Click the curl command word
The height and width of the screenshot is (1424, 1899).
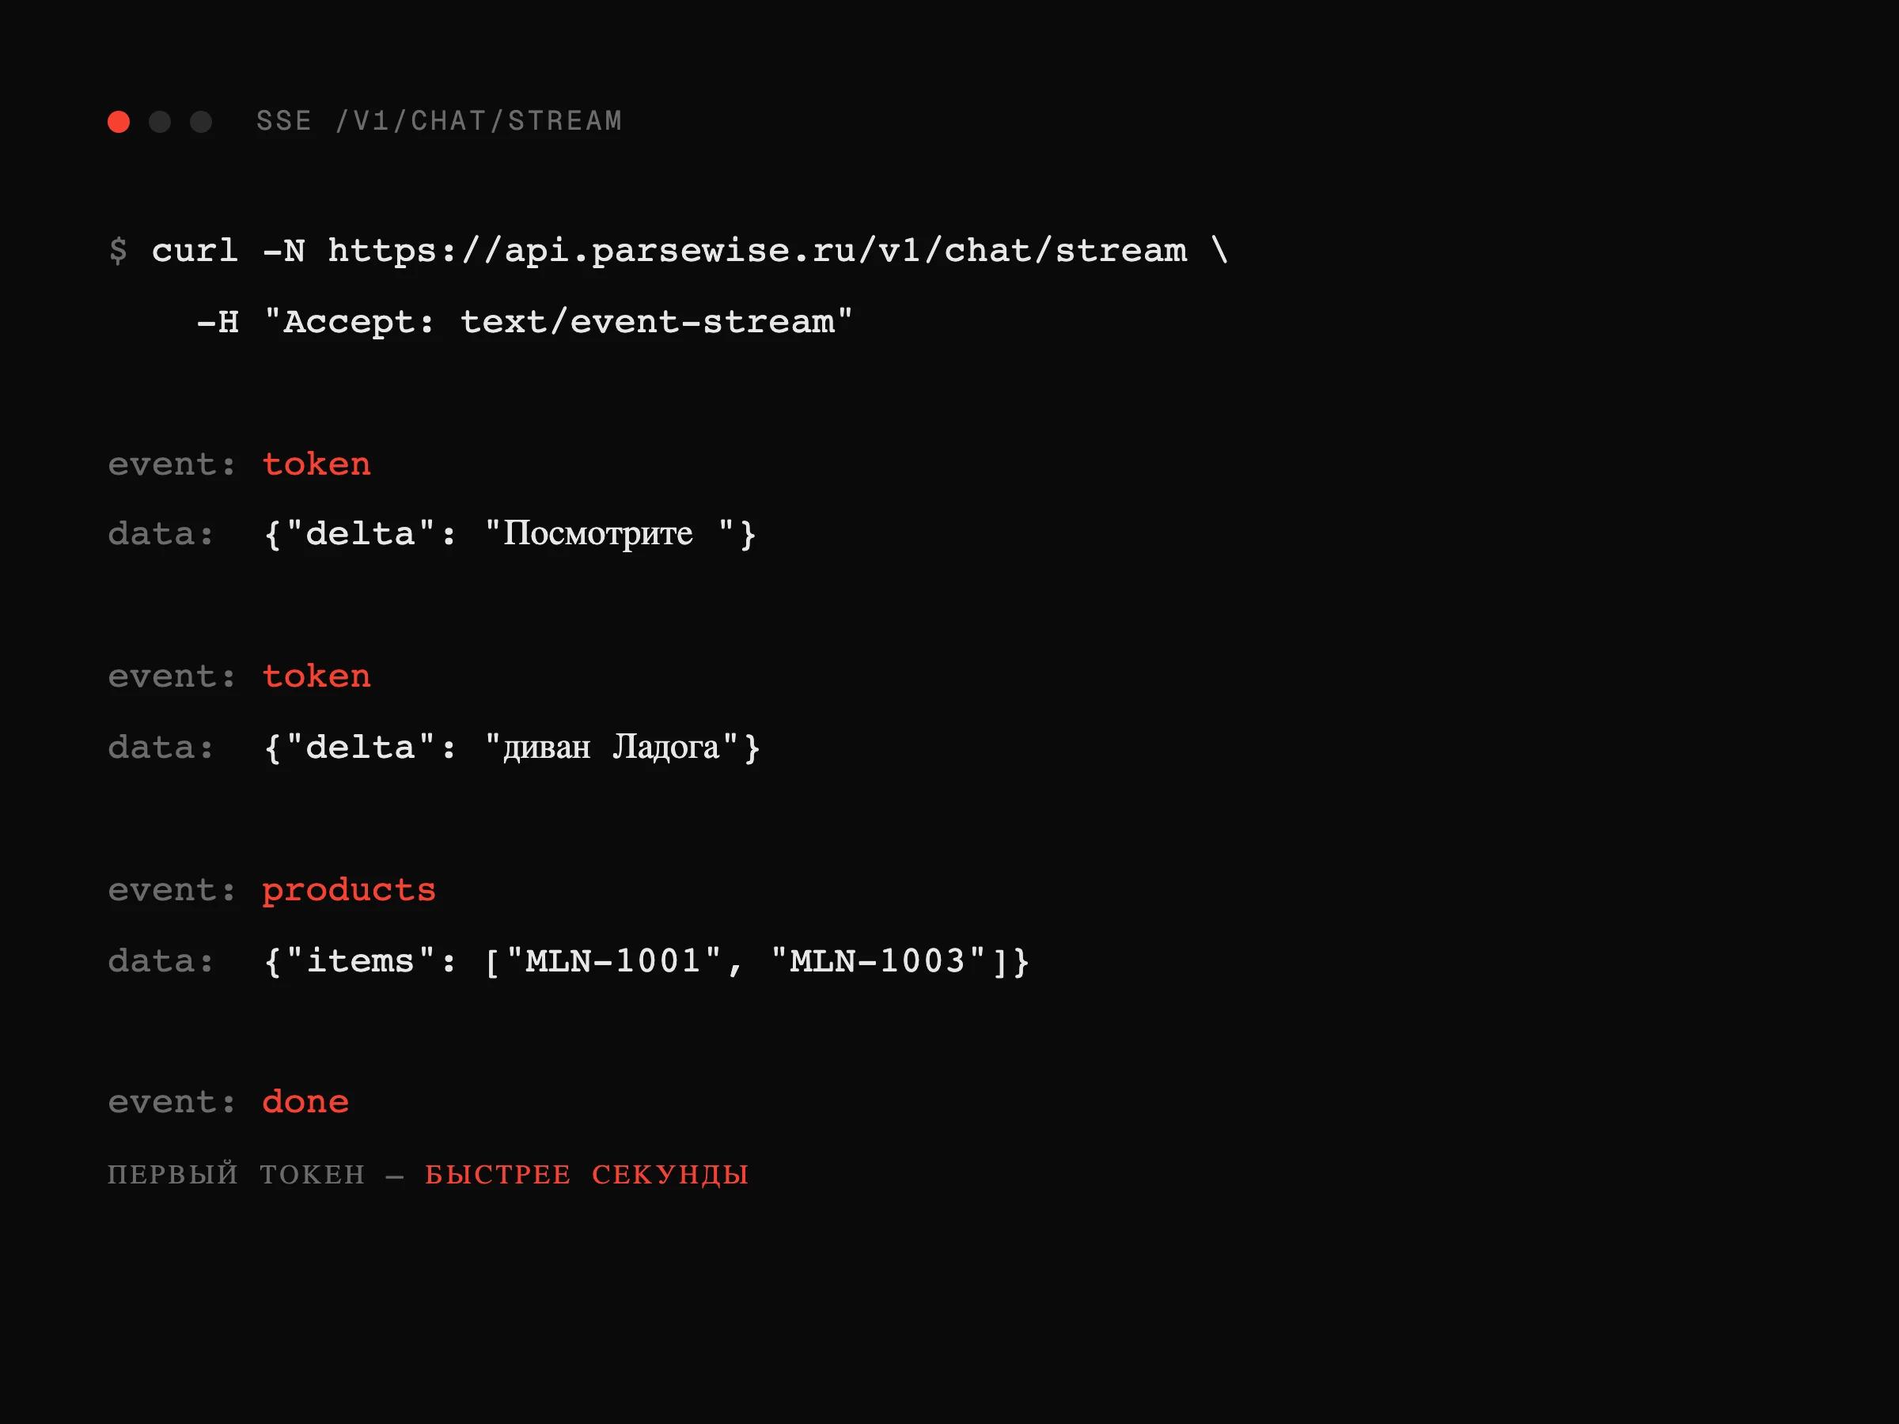click(195, 251)
